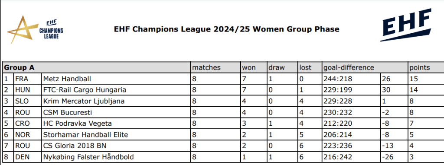This screenshot has width=444, height=165.
Task: Click the 244:218 goal score cell
Action: click(x=351, y=79)
